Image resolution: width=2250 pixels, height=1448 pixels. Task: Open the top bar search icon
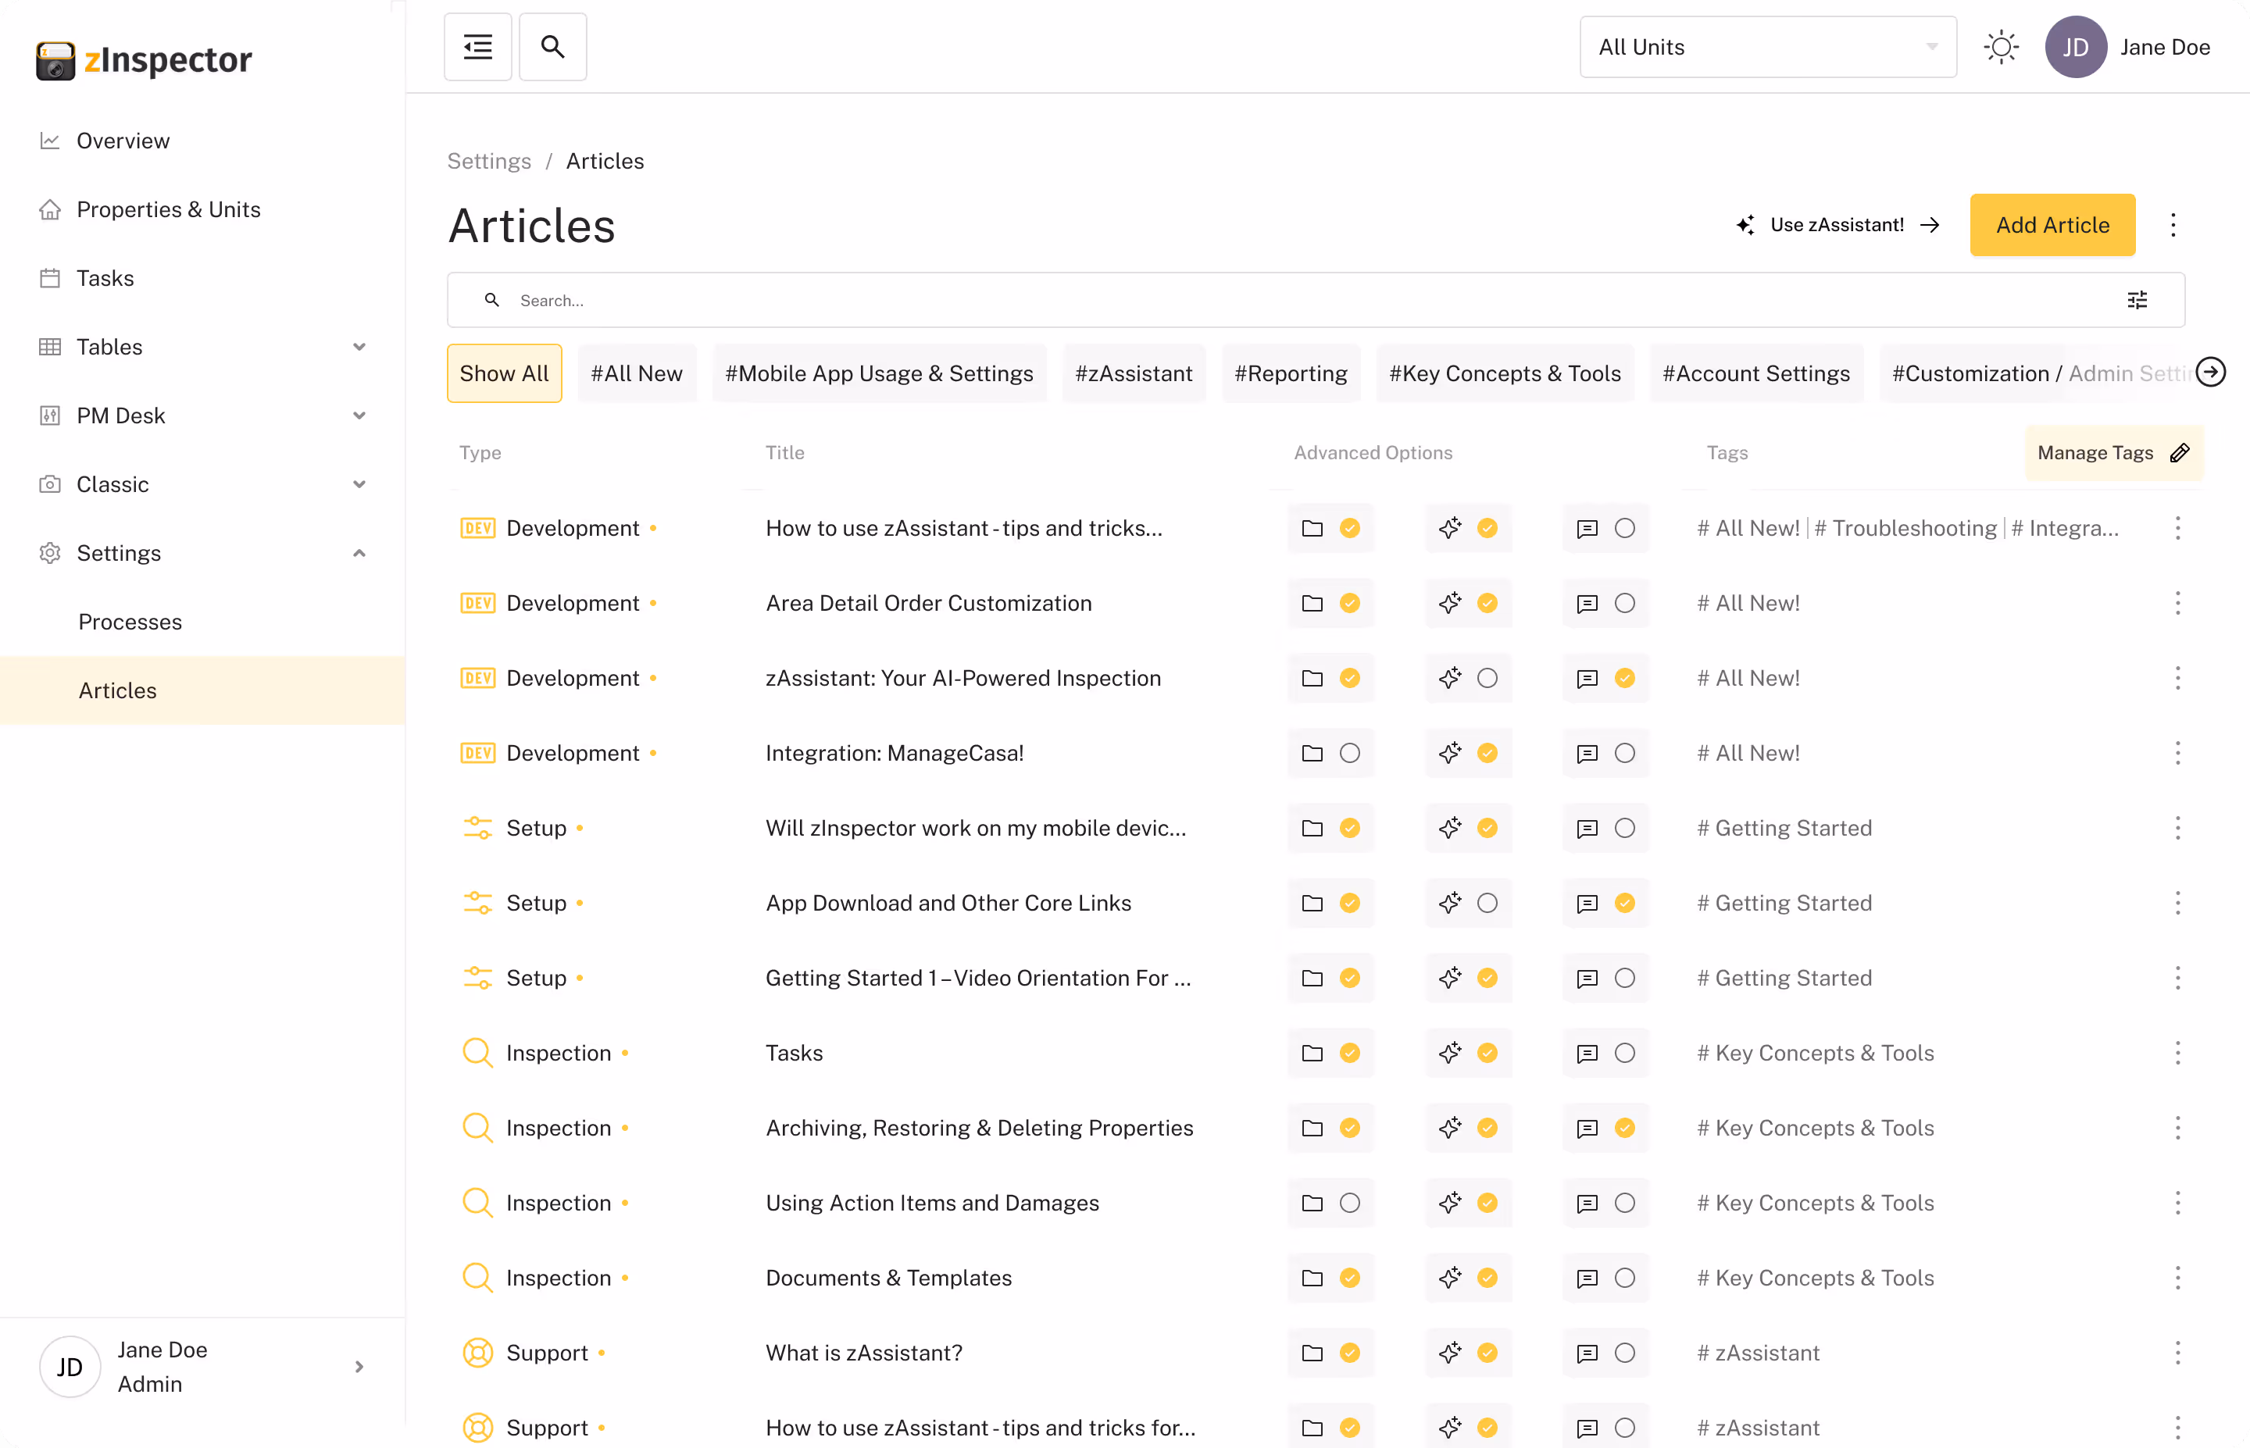[x=553, y=47]
